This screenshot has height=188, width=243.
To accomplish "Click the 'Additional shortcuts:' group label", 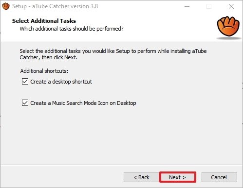I will coord(44,71).
